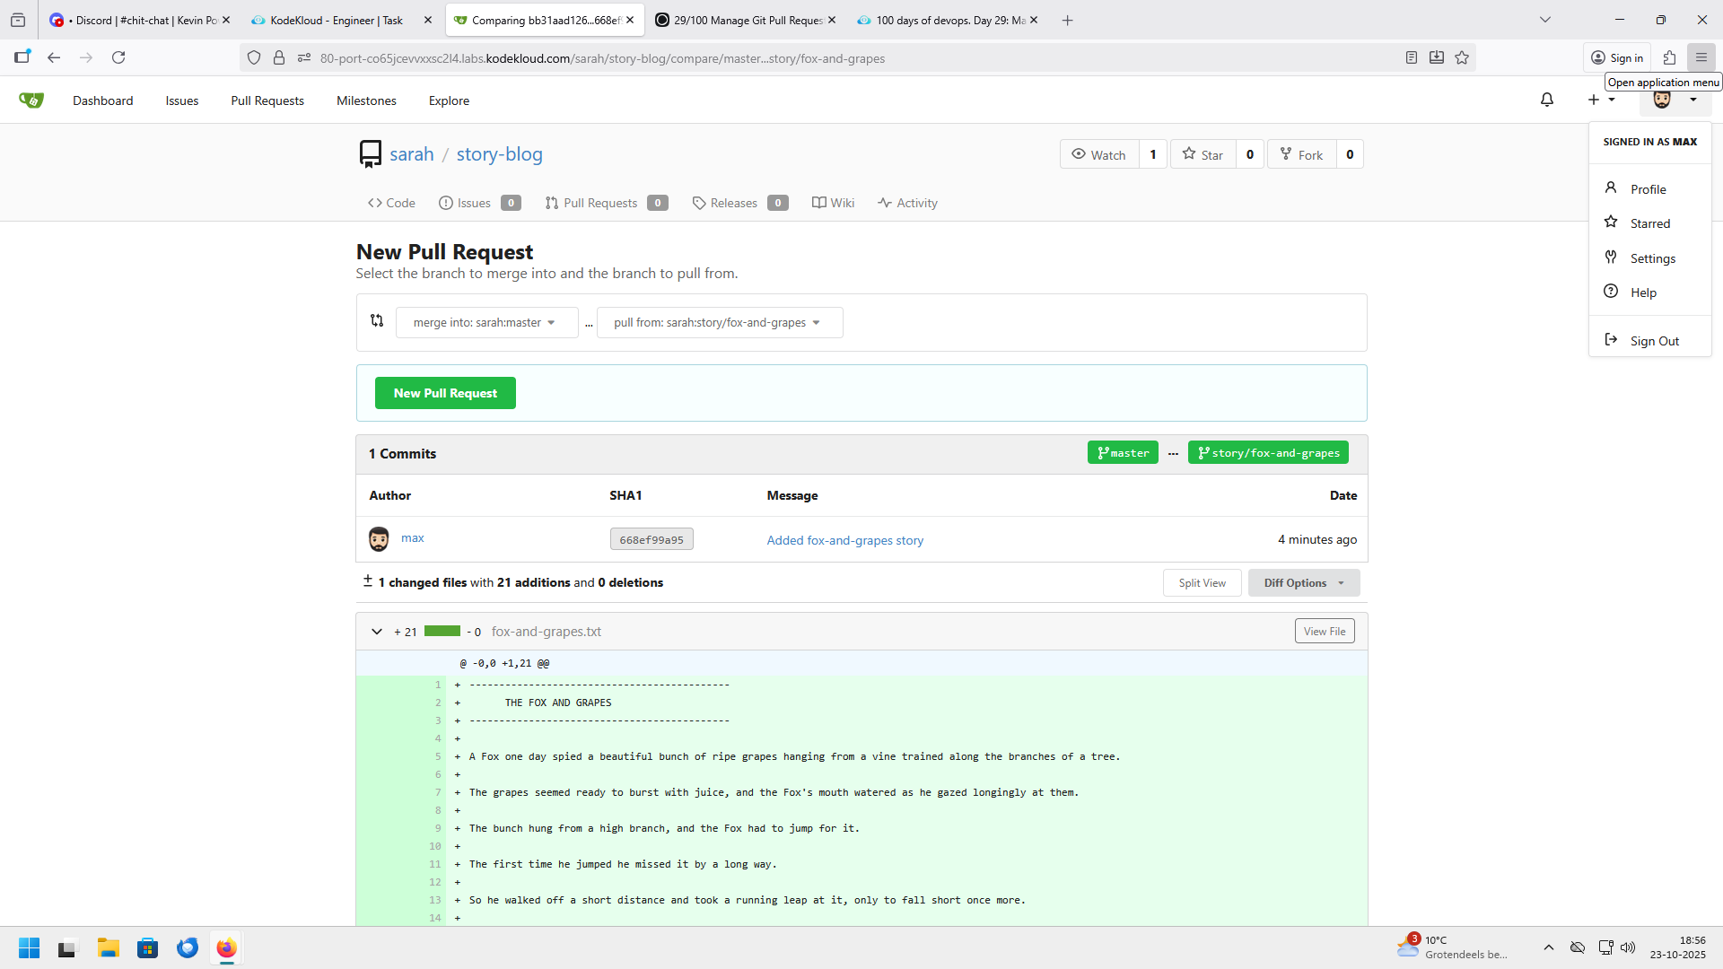This screenshot has height=969, width=1723.
Task: Reload the page with refresh icon
Action: pyautogui.click(x=118, y=58)
